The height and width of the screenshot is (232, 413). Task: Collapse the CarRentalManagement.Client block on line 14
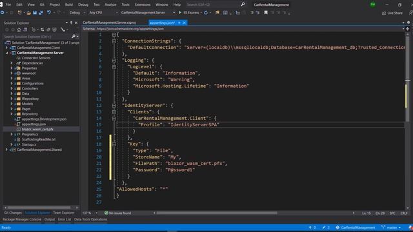click(114, 119)
